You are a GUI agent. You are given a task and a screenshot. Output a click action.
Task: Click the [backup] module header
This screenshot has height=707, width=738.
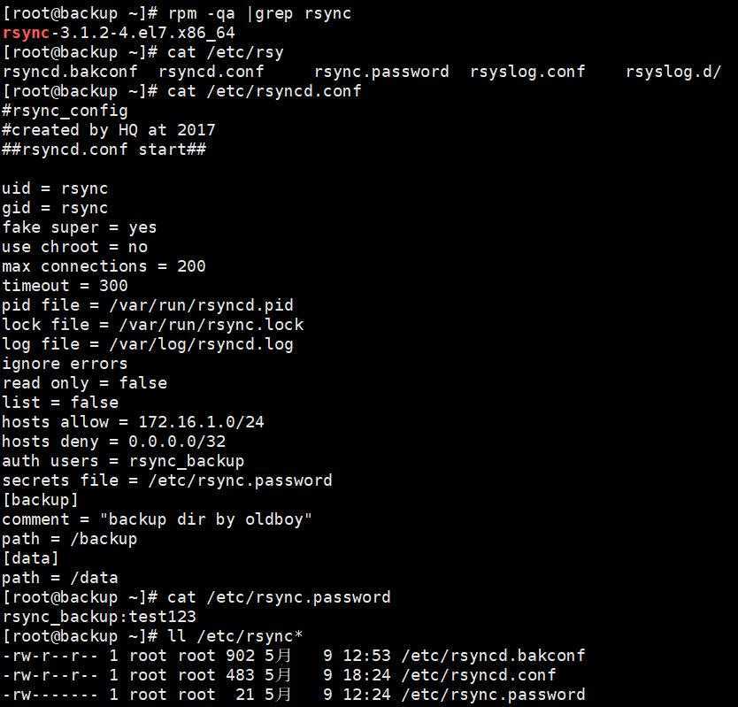coord(40,500)
